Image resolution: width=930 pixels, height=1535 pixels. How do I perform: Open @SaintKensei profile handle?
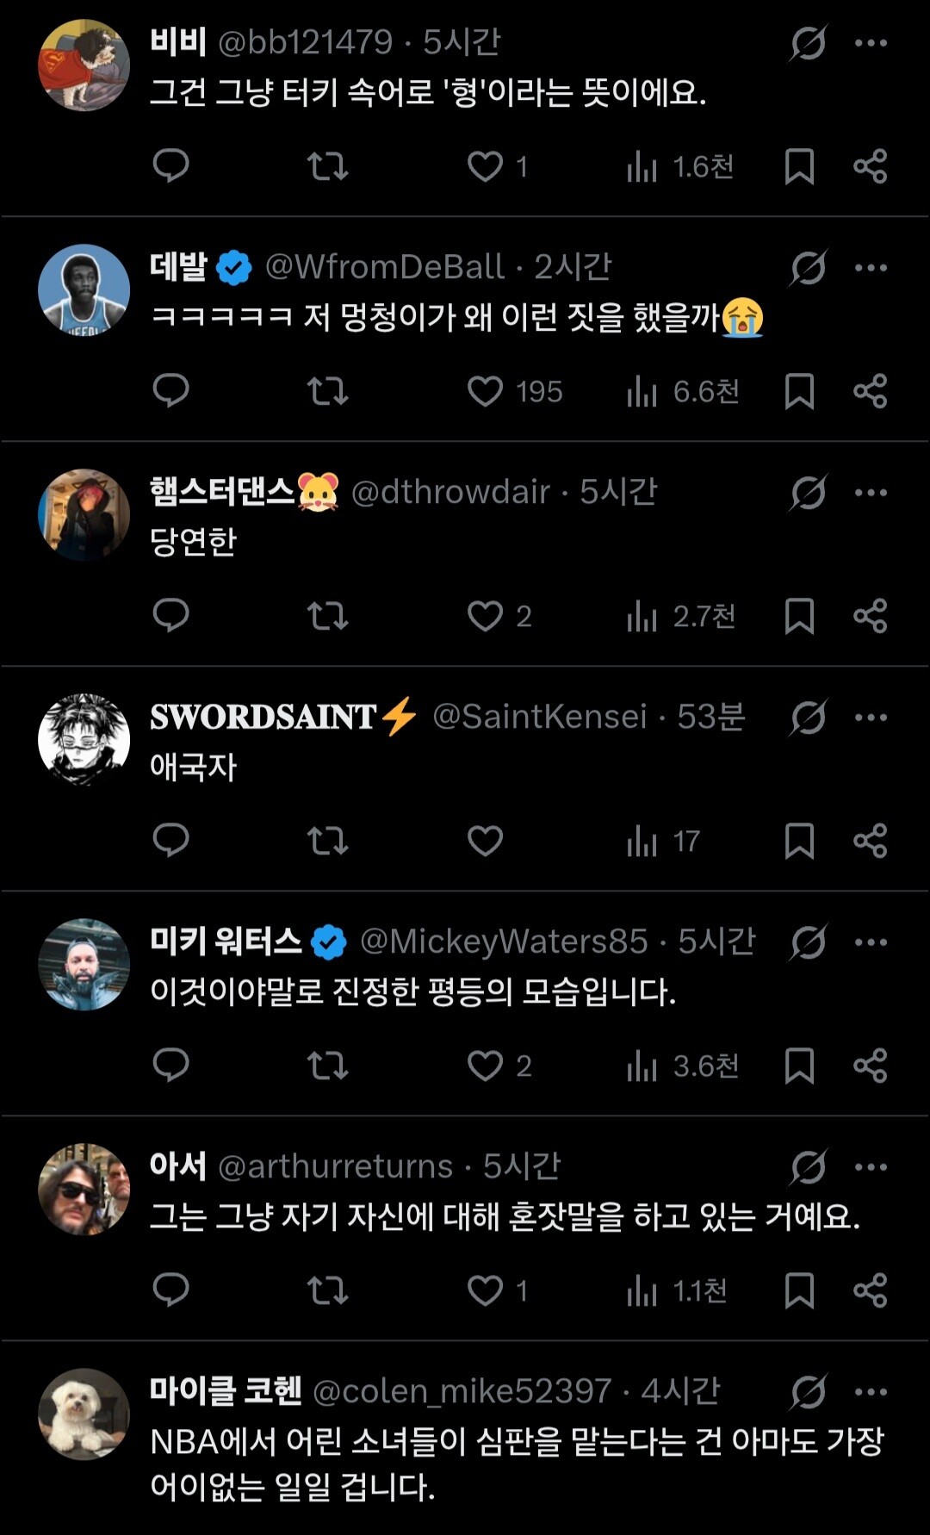539,717
